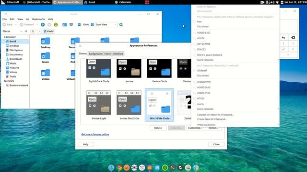Click the magnifier Search icon in file manager
307x172 pixels.
point(121,24)
